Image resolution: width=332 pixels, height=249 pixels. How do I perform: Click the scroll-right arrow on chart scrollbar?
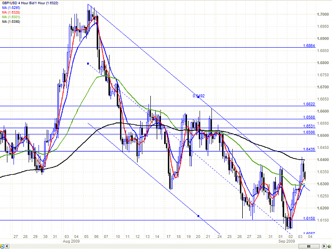coord(324,246)
